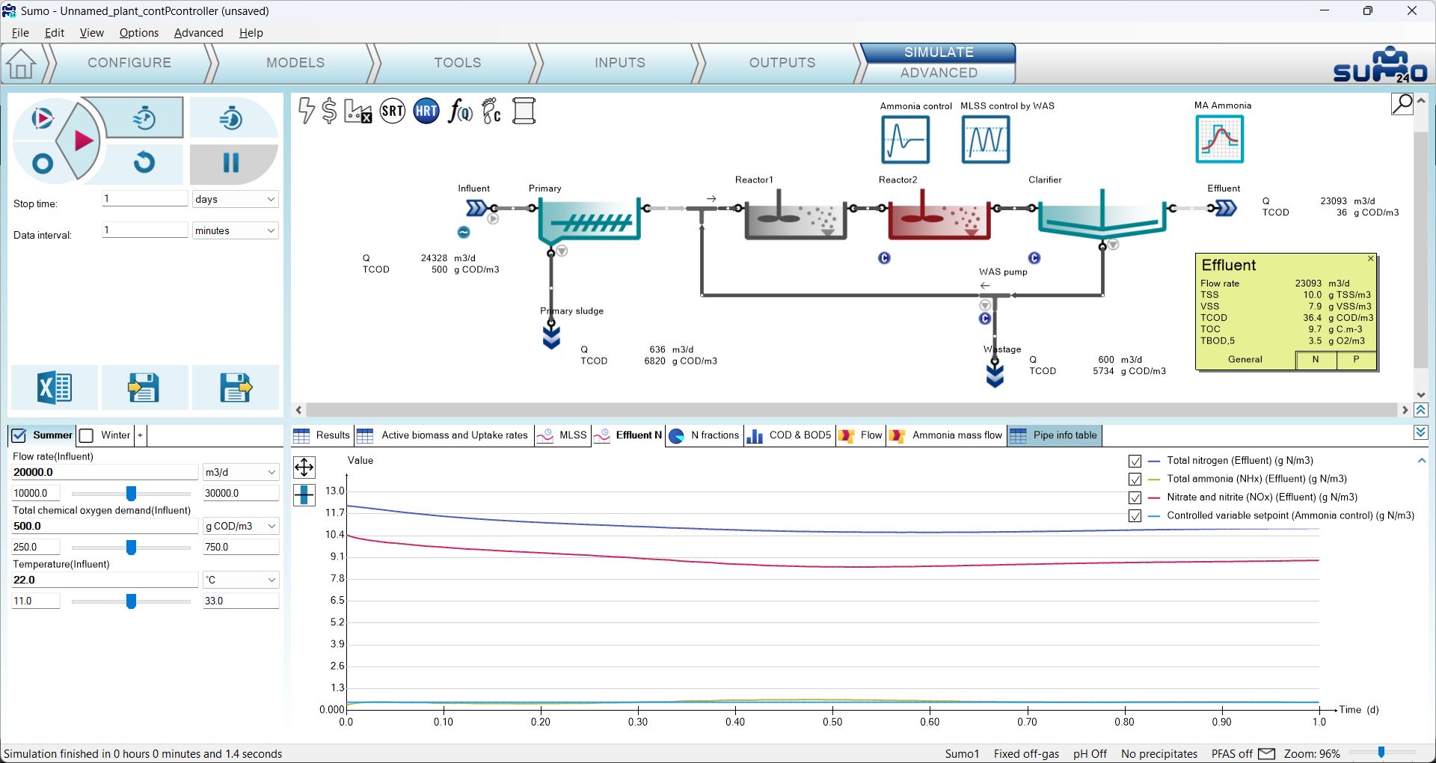1436x763 pixels.
Task: Collapse the flowsheet panel with double up arrow
Action: (1421, 410)
